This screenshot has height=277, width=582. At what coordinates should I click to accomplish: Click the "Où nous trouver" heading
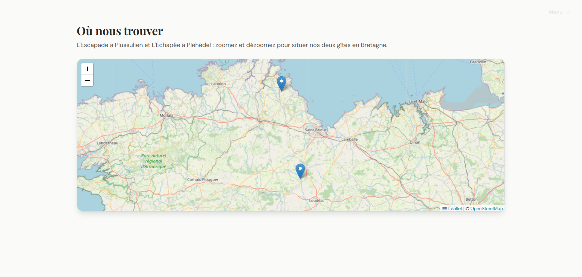tap(120, 31)
